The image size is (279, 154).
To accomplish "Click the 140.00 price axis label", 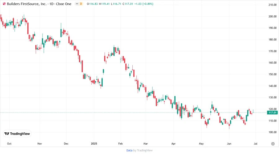I will (x=272, y=86).
